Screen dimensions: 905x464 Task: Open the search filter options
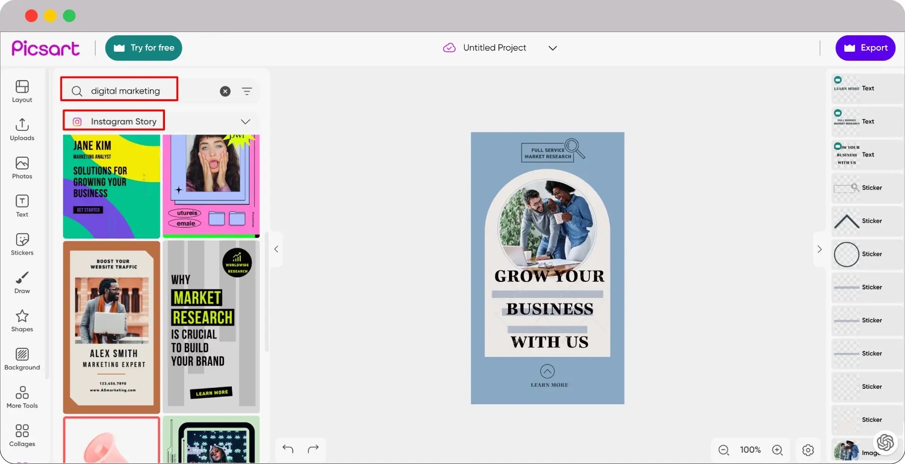pos(247,91)
